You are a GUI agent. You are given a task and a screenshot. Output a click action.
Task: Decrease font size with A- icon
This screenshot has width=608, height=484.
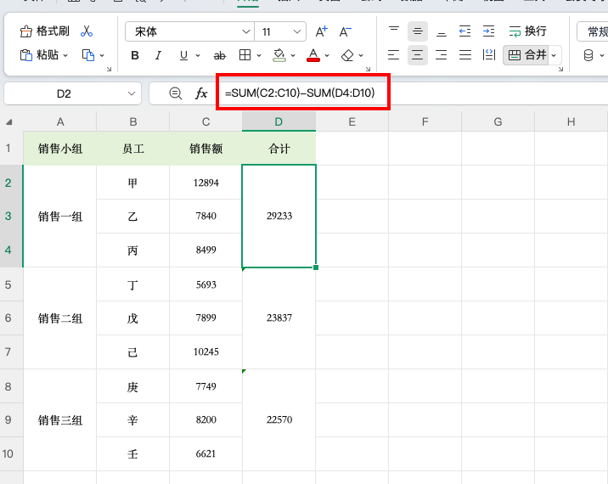345,31
